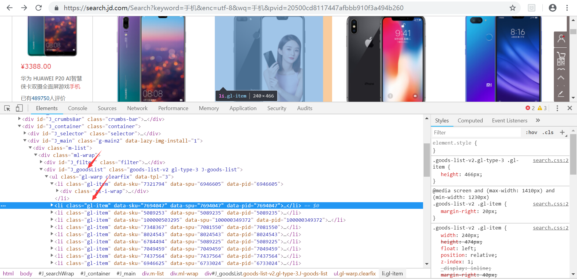Select #J_searchWrap in breadcrumb bar
Viewport: 577px width, 279px height.
click(56, 274)
